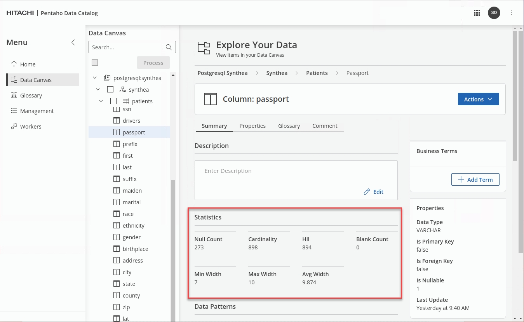Open Home from the sidebar menu
This screenshot has height=322, width=524.
(x=28, y=64)
